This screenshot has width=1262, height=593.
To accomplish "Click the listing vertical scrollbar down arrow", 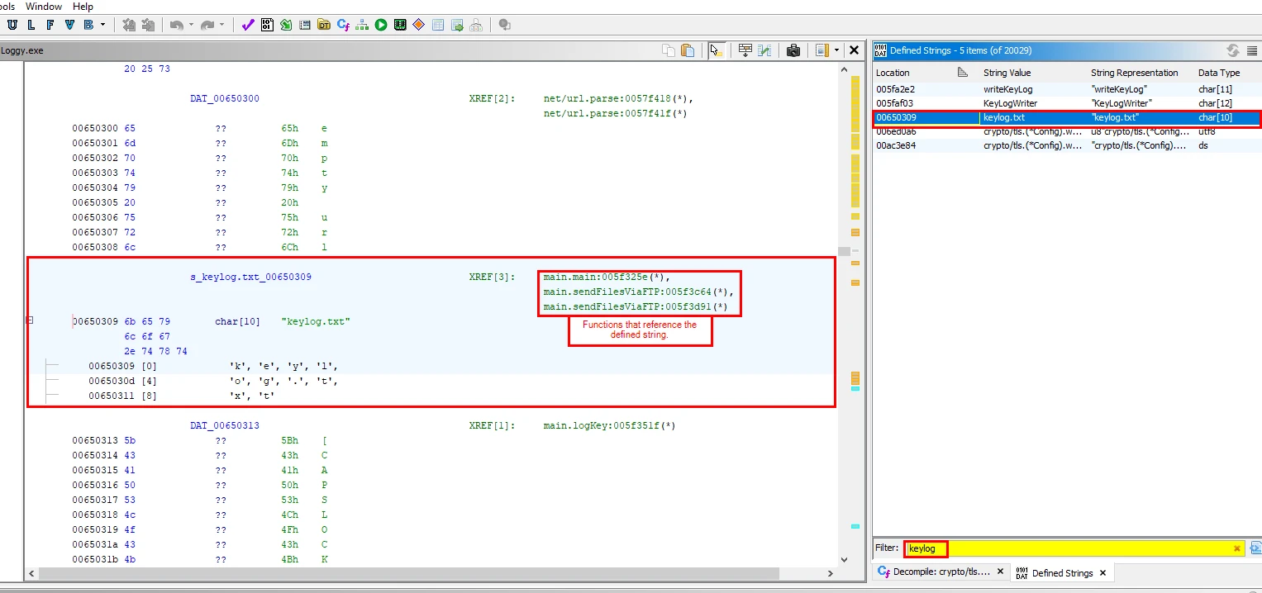I will click(844, 559).
